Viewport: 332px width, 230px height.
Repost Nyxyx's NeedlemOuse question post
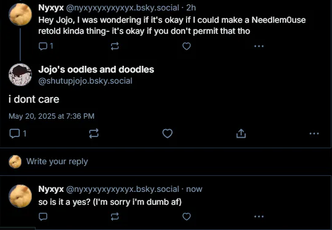tap(115, 46)
